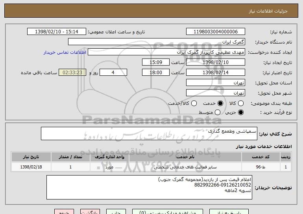Click the need creation date field 1398/02/10

(216, 62)
